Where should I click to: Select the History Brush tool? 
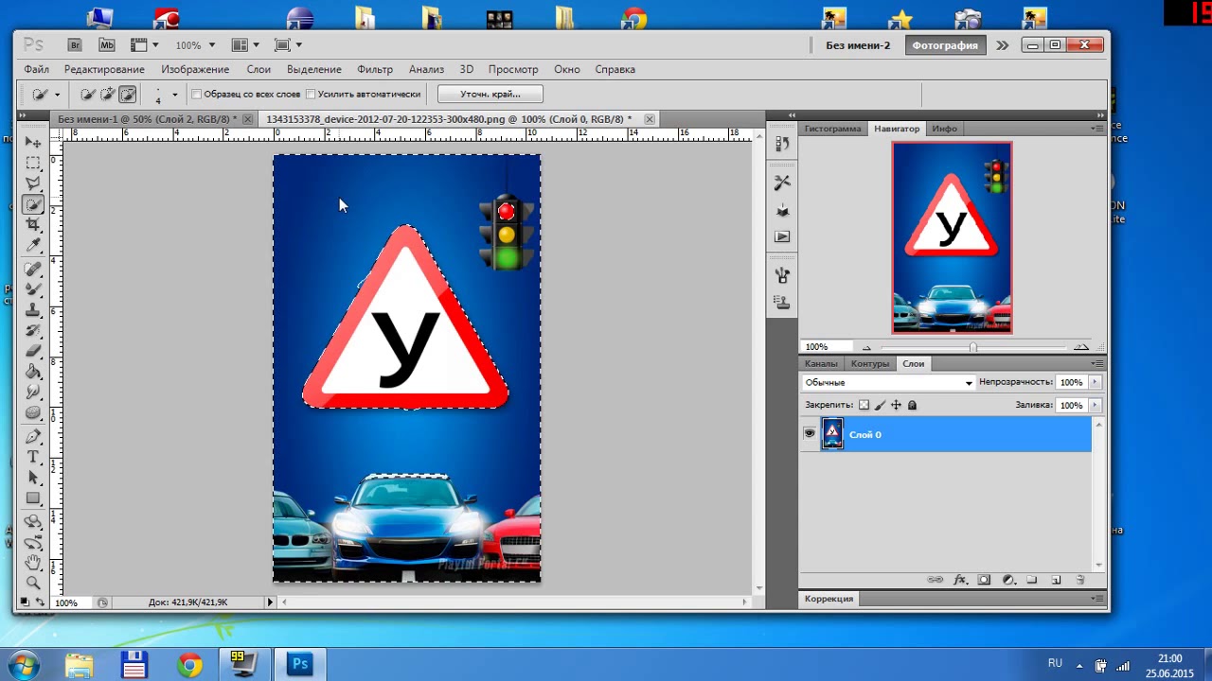(33, 332)
